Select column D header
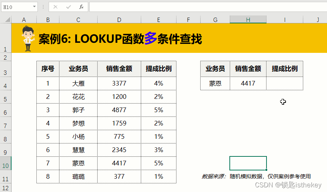 [119, 20]
